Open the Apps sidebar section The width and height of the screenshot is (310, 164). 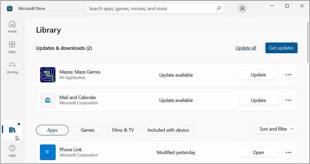pos(12,47)
